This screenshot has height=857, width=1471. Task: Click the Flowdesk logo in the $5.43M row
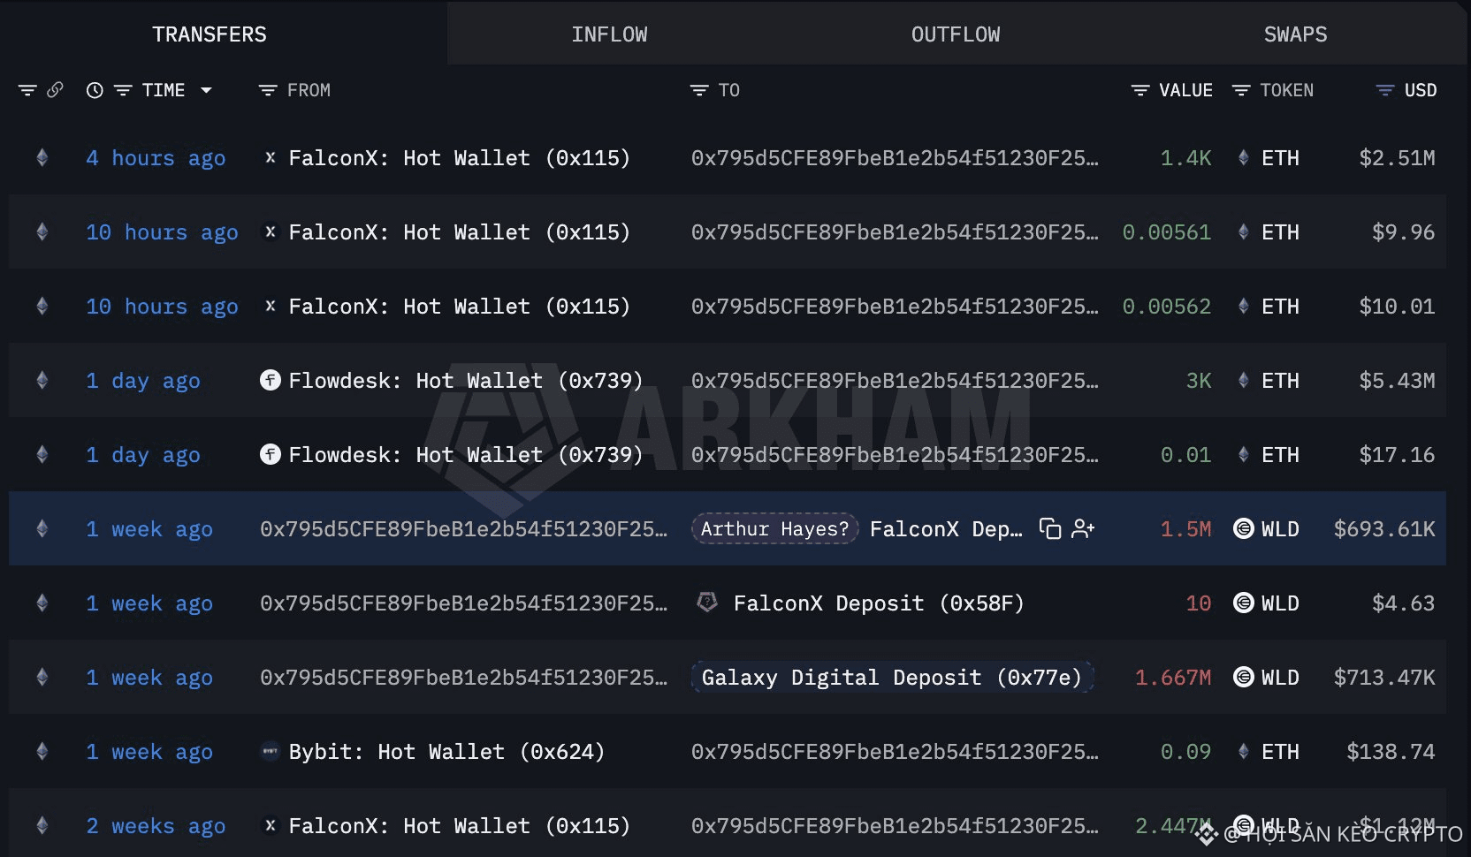271,381
